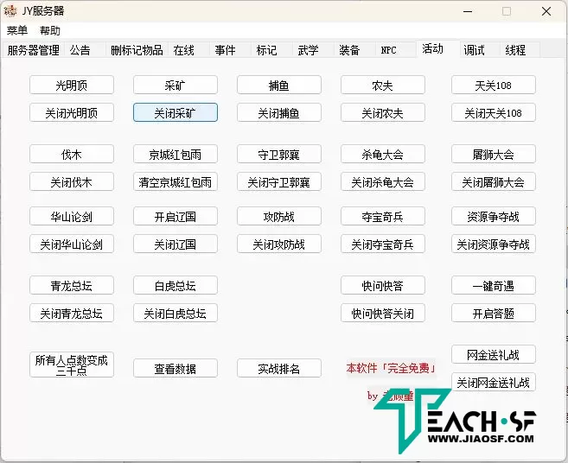Start the 光明顶 event

72,85
